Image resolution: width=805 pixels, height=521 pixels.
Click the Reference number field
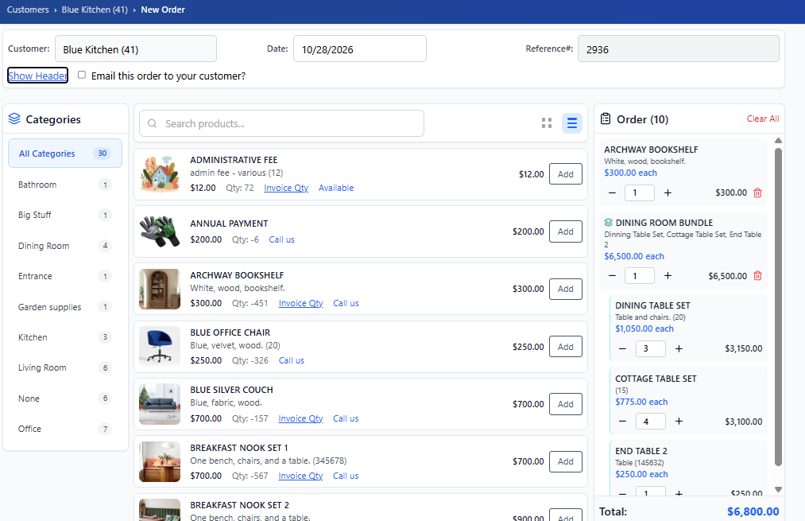[678, 49]
